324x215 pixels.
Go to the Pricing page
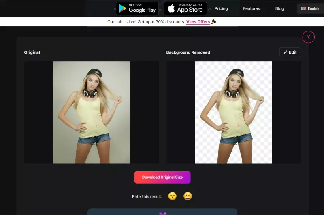click(221, 8)
